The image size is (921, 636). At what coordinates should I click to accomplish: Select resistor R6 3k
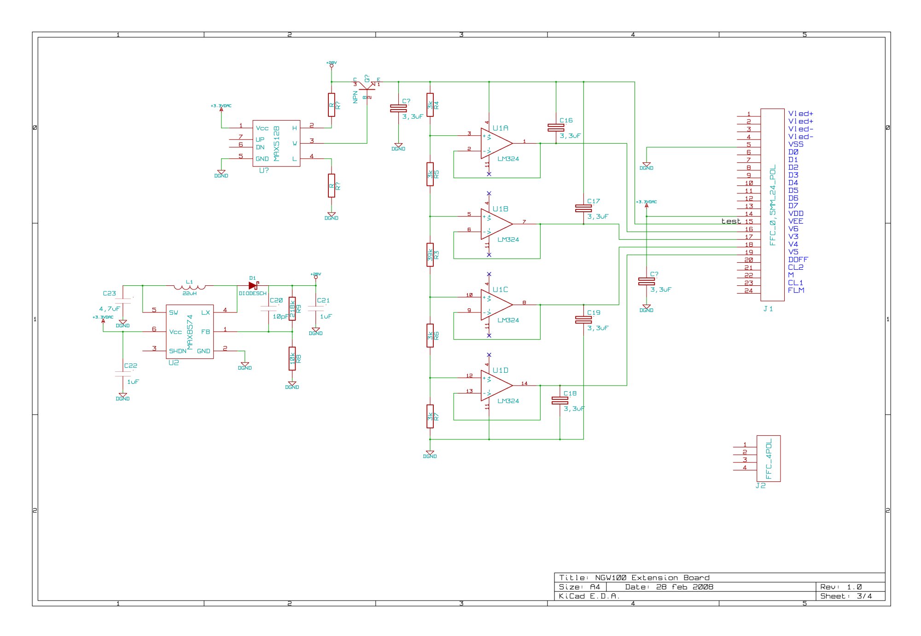(x=430, y=335)
